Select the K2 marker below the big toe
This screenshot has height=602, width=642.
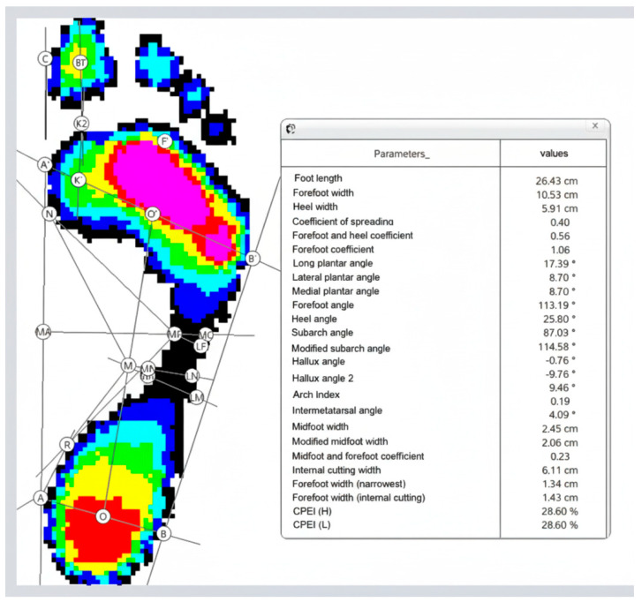(81, 124)
